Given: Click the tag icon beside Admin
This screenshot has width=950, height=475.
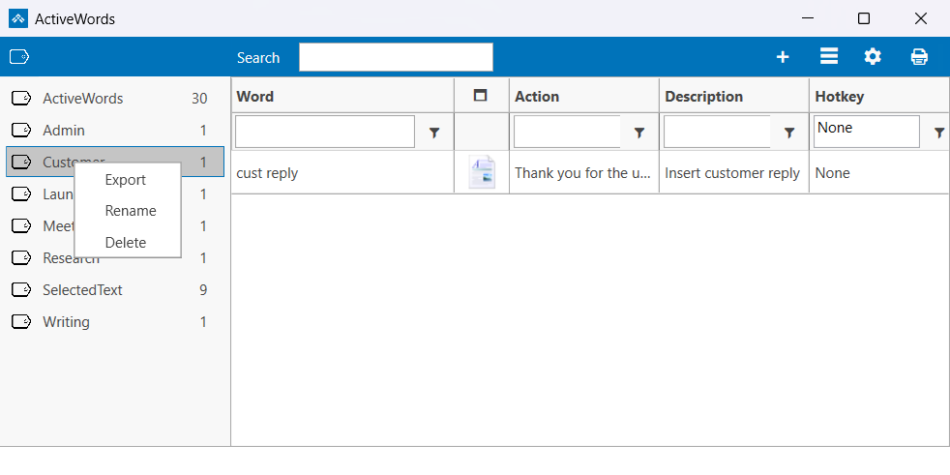Looking at the screenshot, I should [22, 131].
